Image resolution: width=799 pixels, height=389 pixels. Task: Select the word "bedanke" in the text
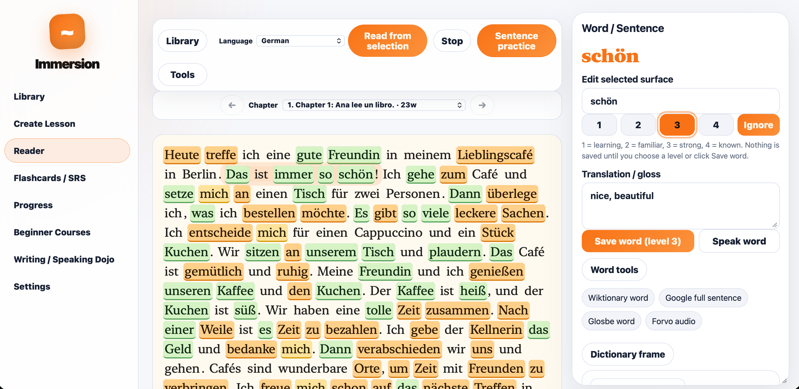coord(251,349)
